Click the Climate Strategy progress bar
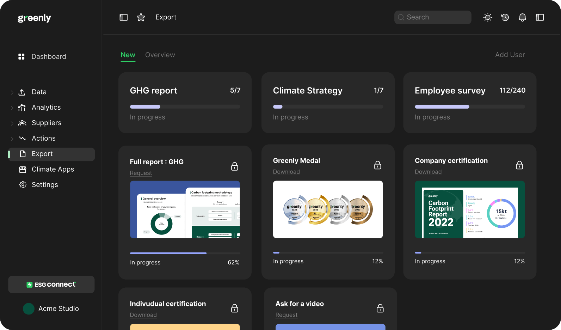The image size is (561, 330). pyautogui.click(x=328, y=107)
